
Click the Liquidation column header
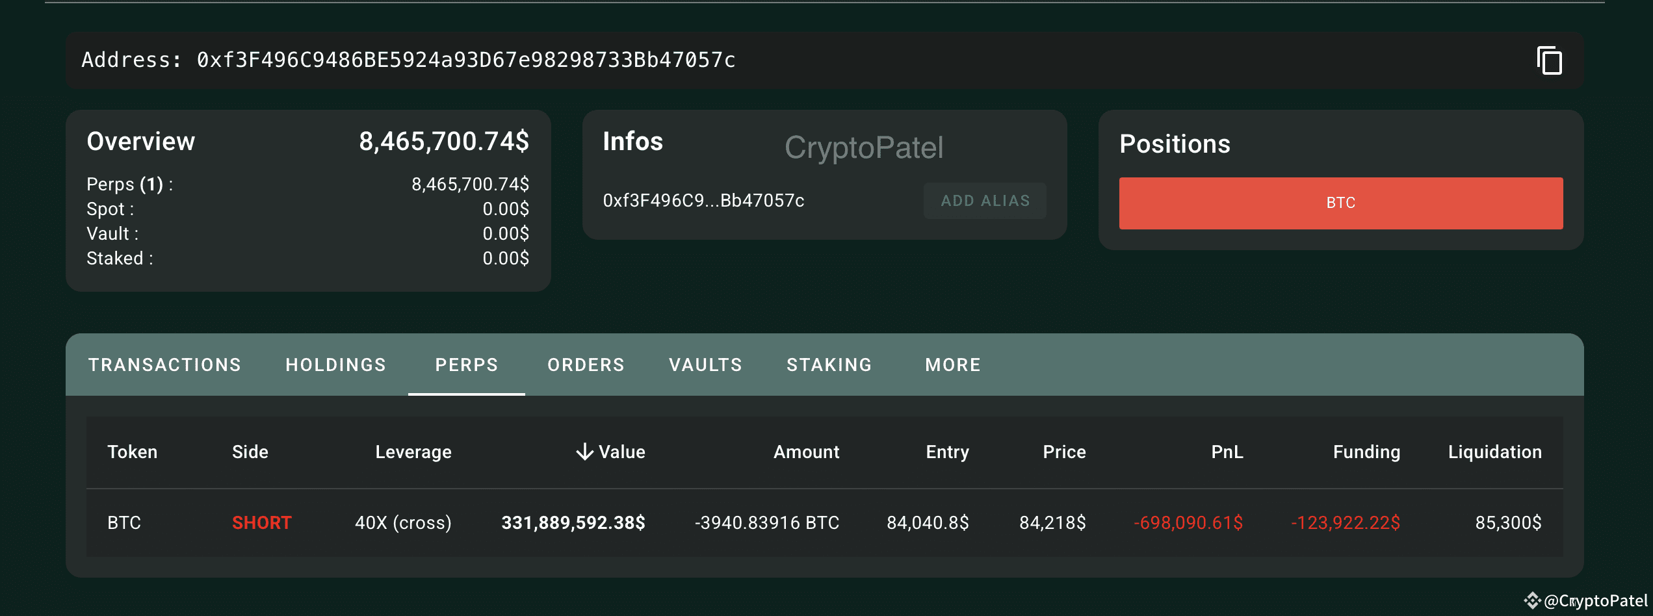[x=1492, y=451]
